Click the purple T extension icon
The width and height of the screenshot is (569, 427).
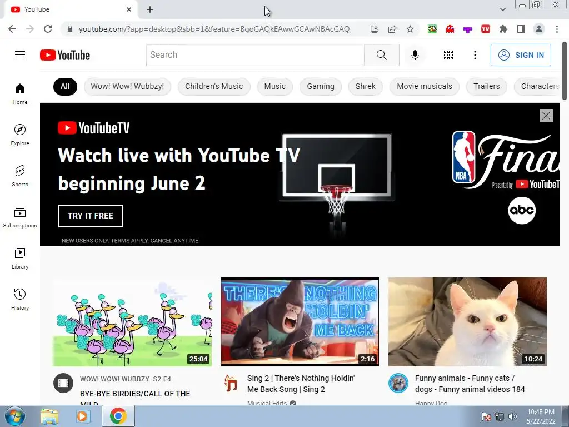(467, 29)
